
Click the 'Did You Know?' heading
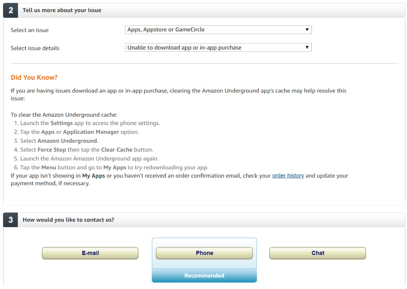coord(34,78)
